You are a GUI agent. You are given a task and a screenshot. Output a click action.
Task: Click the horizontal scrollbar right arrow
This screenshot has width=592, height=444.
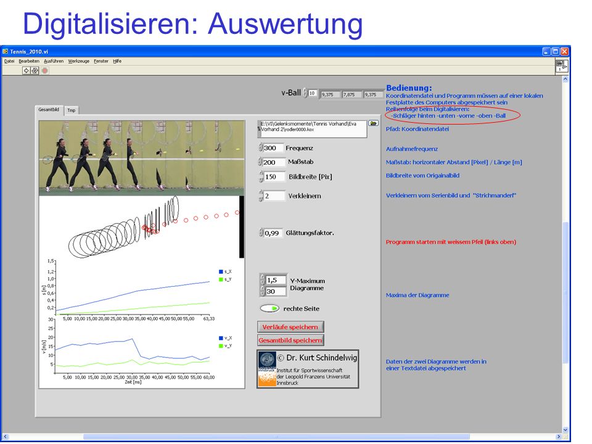pos(559,437)
